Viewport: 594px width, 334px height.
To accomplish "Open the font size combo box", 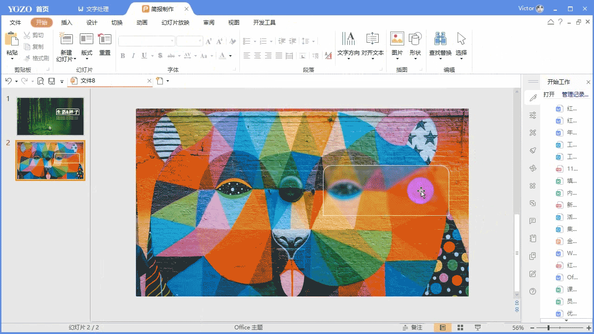I will point(190,41).
